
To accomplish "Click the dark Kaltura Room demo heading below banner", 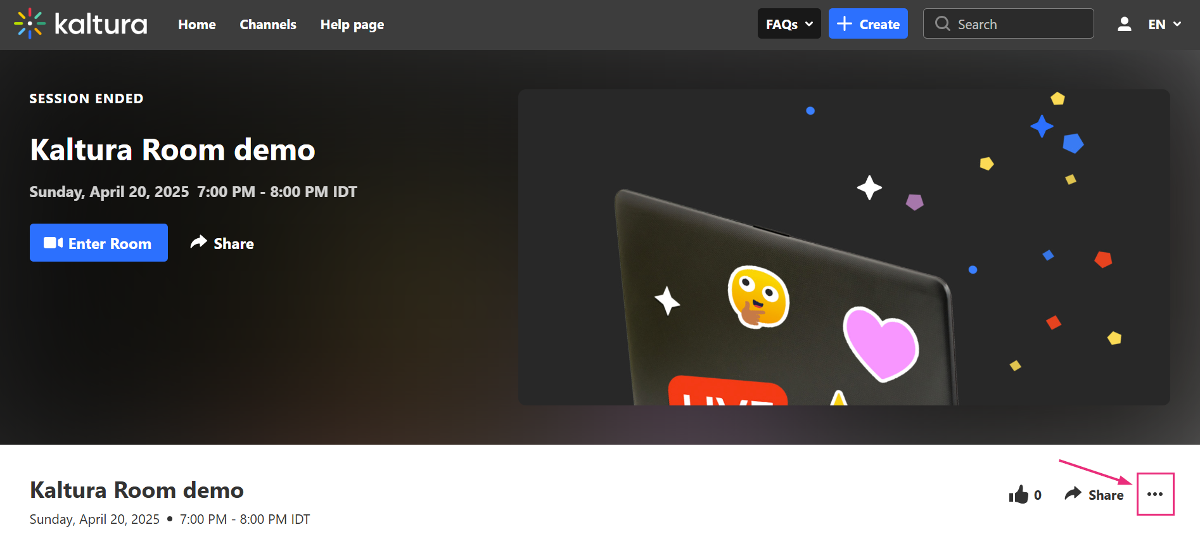I will coord(137,490).
